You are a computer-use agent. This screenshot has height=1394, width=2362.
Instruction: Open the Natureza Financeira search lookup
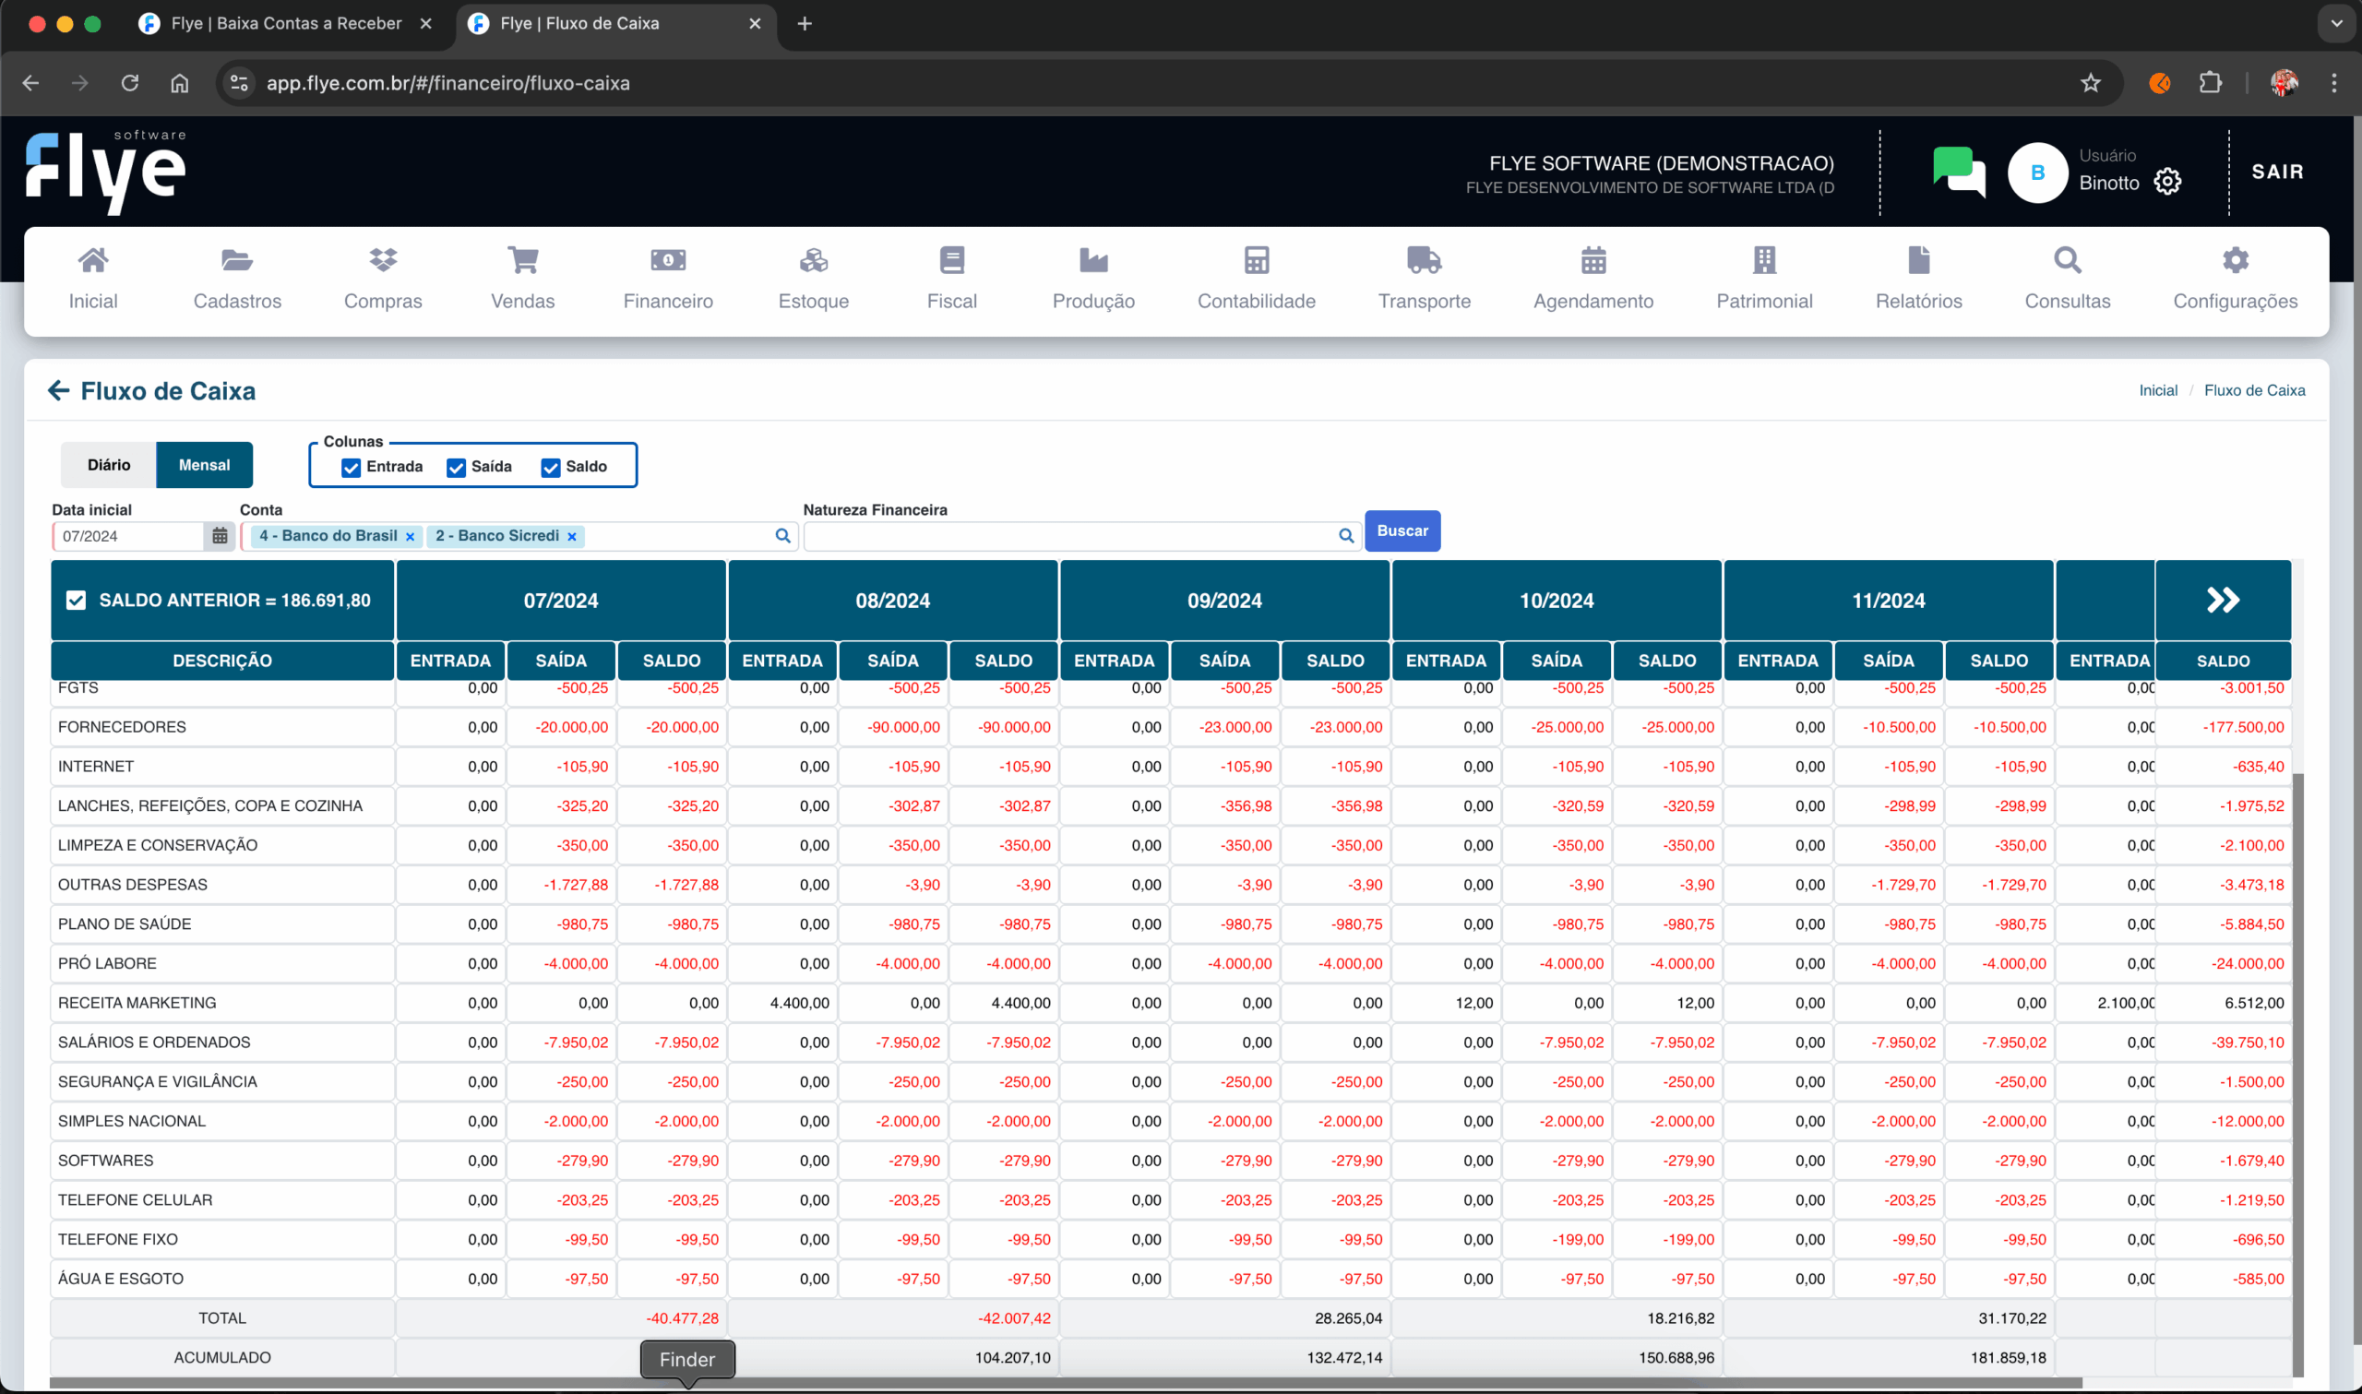point(1345,535)
